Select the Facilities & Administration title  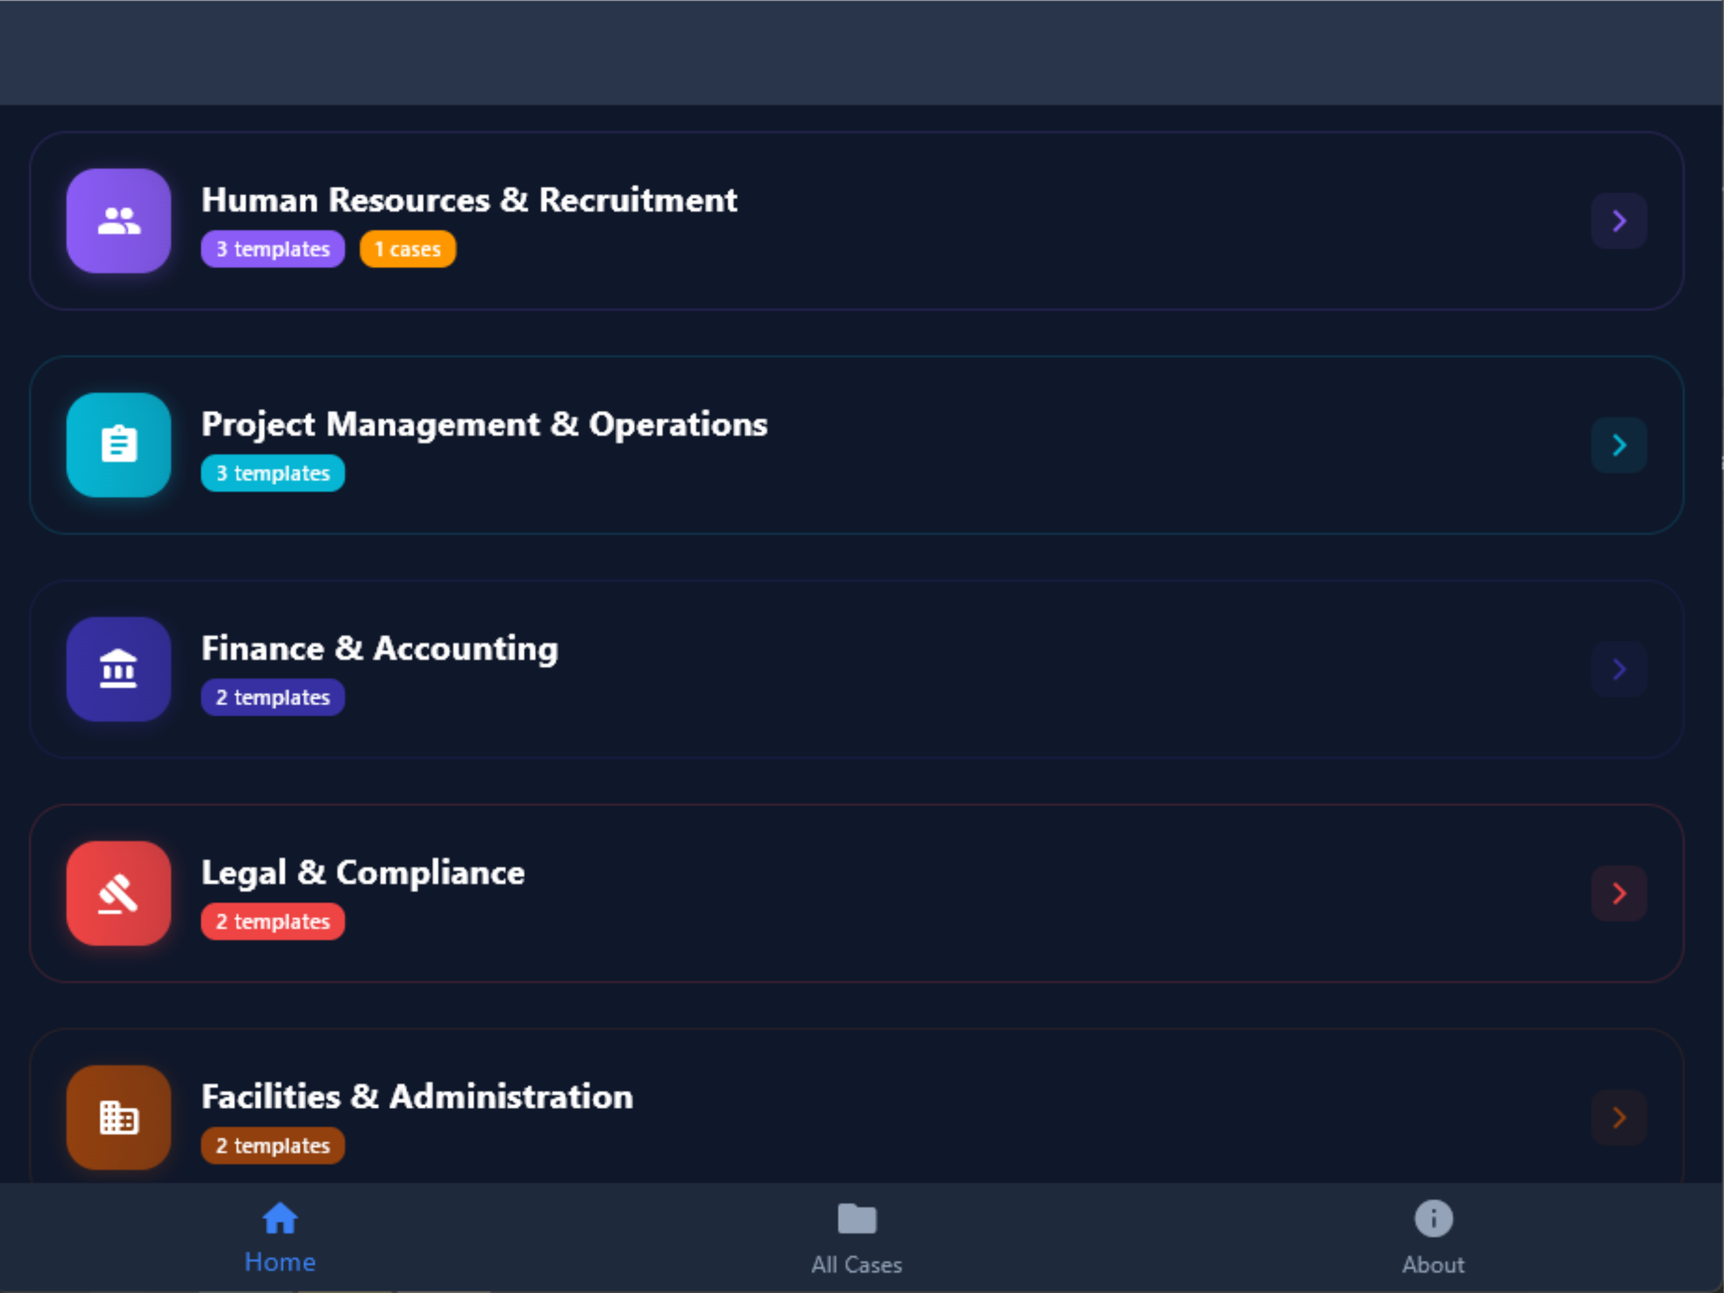click(417, 1096)
